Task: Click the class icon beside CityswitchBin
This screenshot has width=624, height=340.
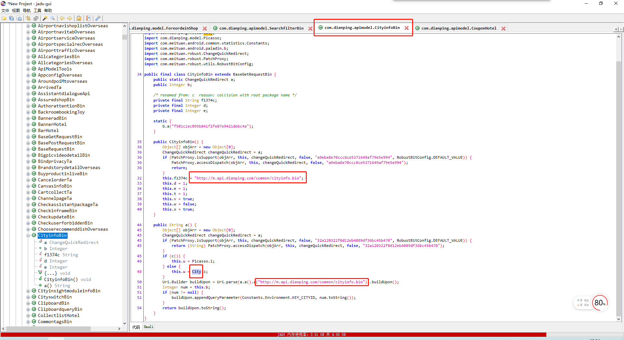Action: pyautogui.click(x=34, y=297)
